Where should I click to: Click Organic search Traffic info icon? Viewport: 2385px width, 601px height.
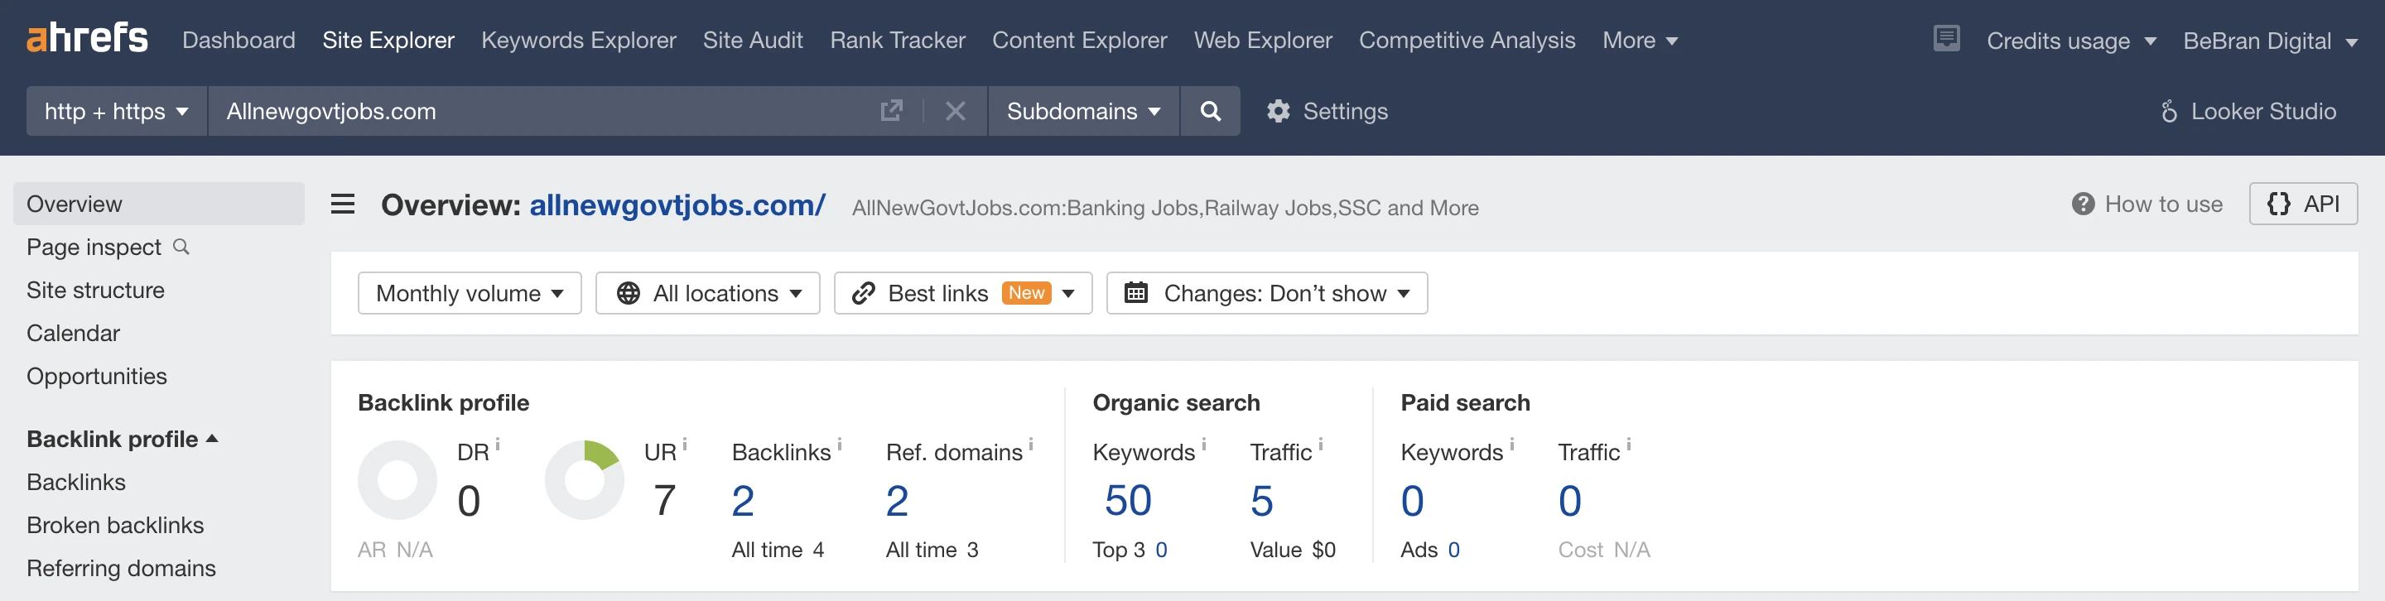coord(1320,445)
